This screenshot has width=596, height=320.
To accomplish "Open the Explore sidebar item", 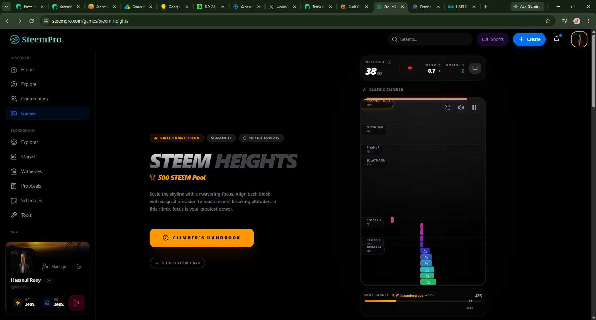I will [x=47, y=84].
